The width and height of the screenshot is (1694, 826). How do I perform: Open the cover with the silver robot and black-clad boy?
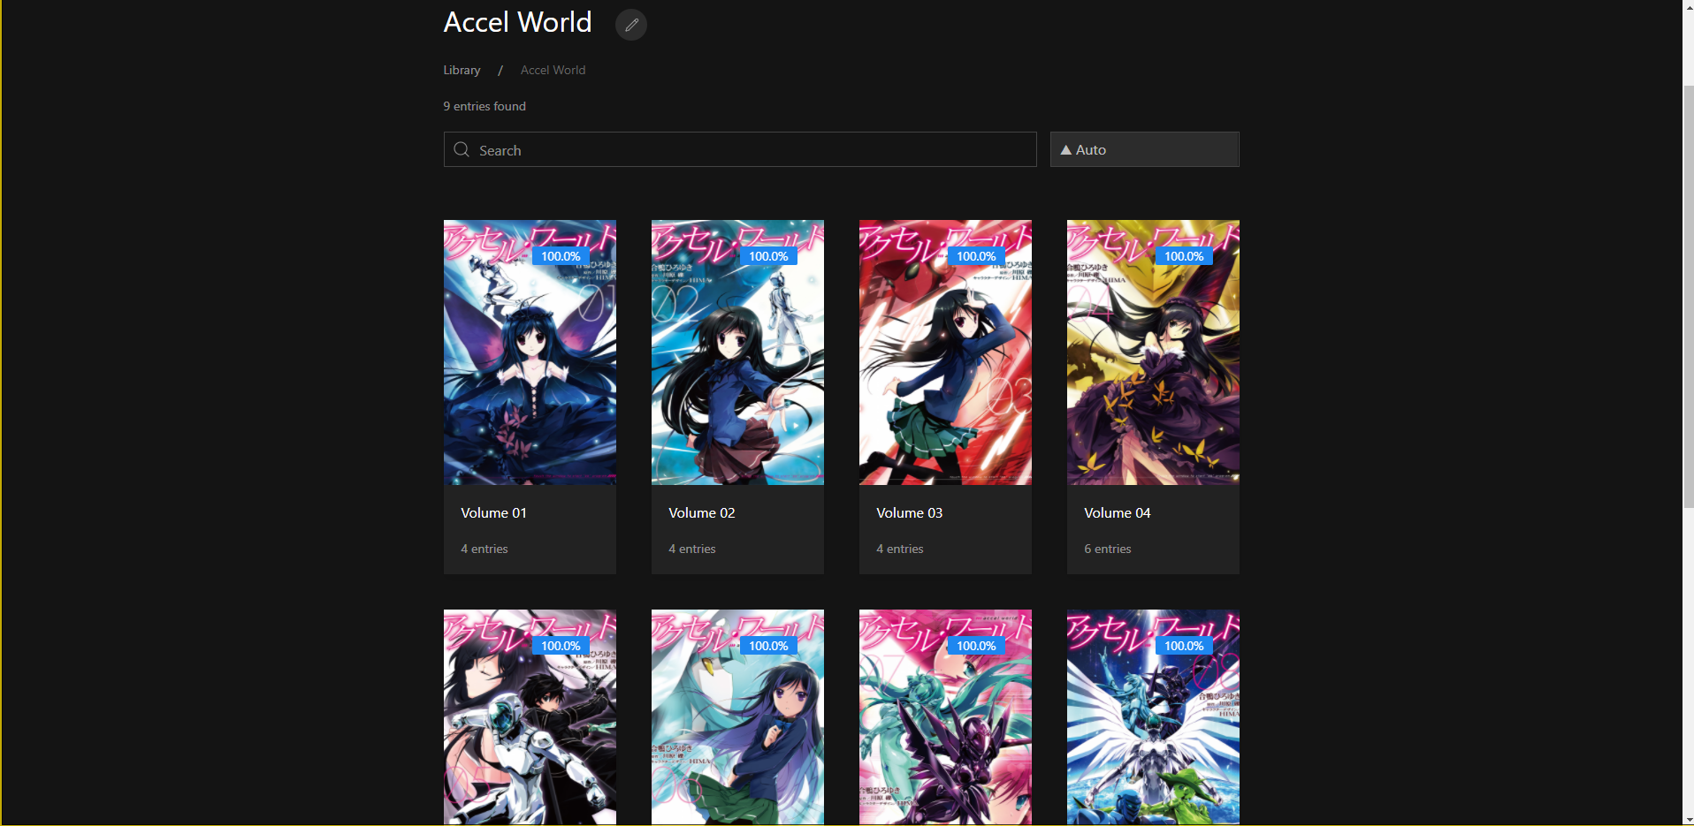point(530,717)
